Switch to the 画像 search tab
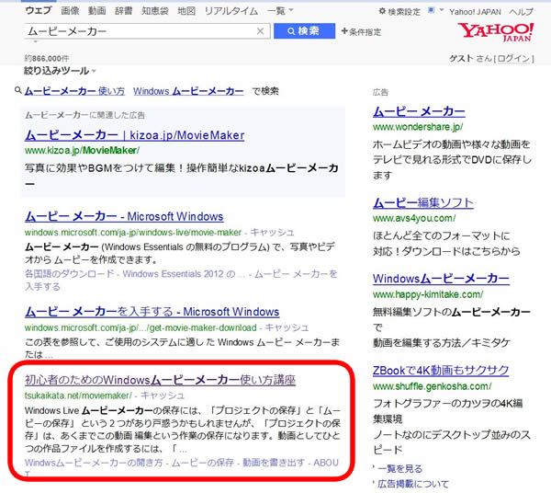The height and width of the screenshot is (493, 551). pos(70,11)
